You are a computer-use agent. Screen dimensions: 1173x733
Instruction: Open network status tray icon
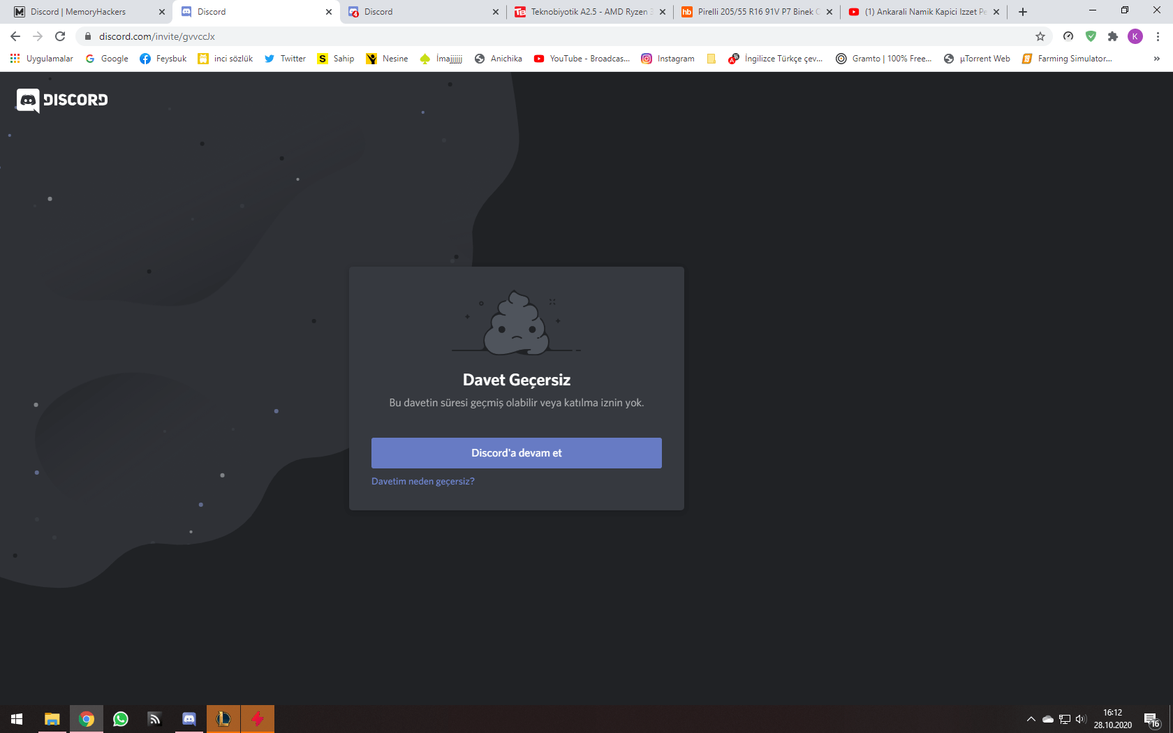(1065, 719)
